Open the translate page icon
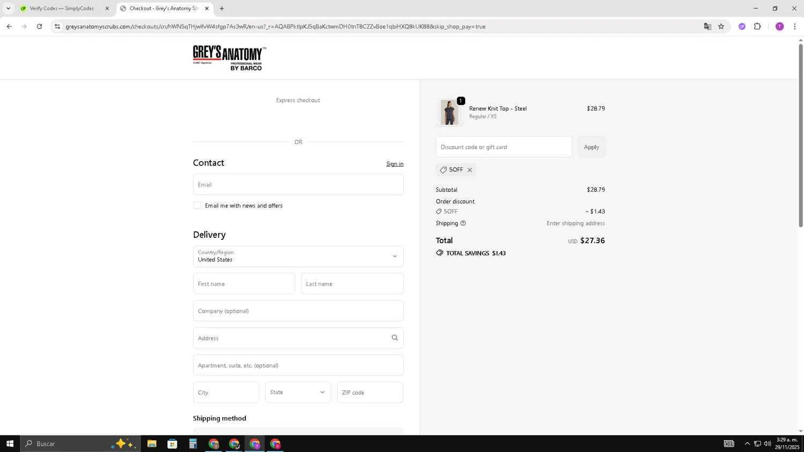Image resolution: width=804 pixels, height=452 pixels. [708, 26]
